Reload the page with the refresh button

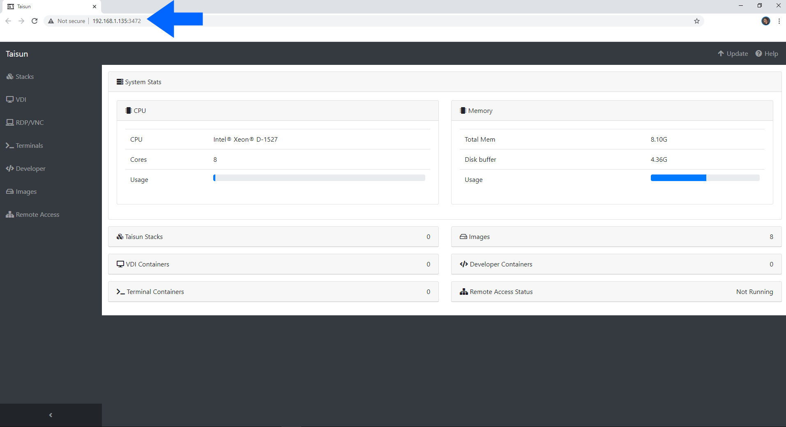[35, 21]
